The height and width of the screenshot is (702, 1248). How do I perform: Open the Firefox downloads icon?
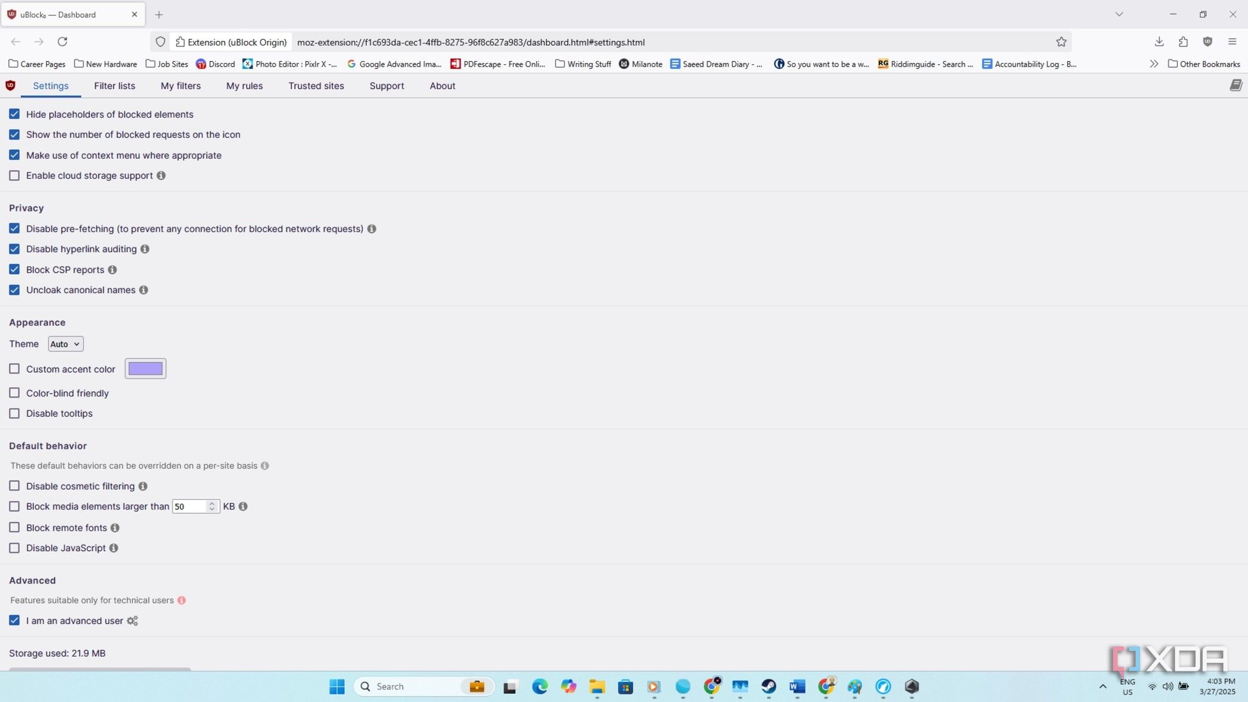1159,42
